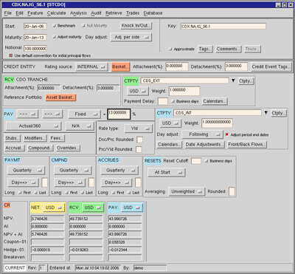
Task: Click the Front/Back Flows button
Action: 247,145
